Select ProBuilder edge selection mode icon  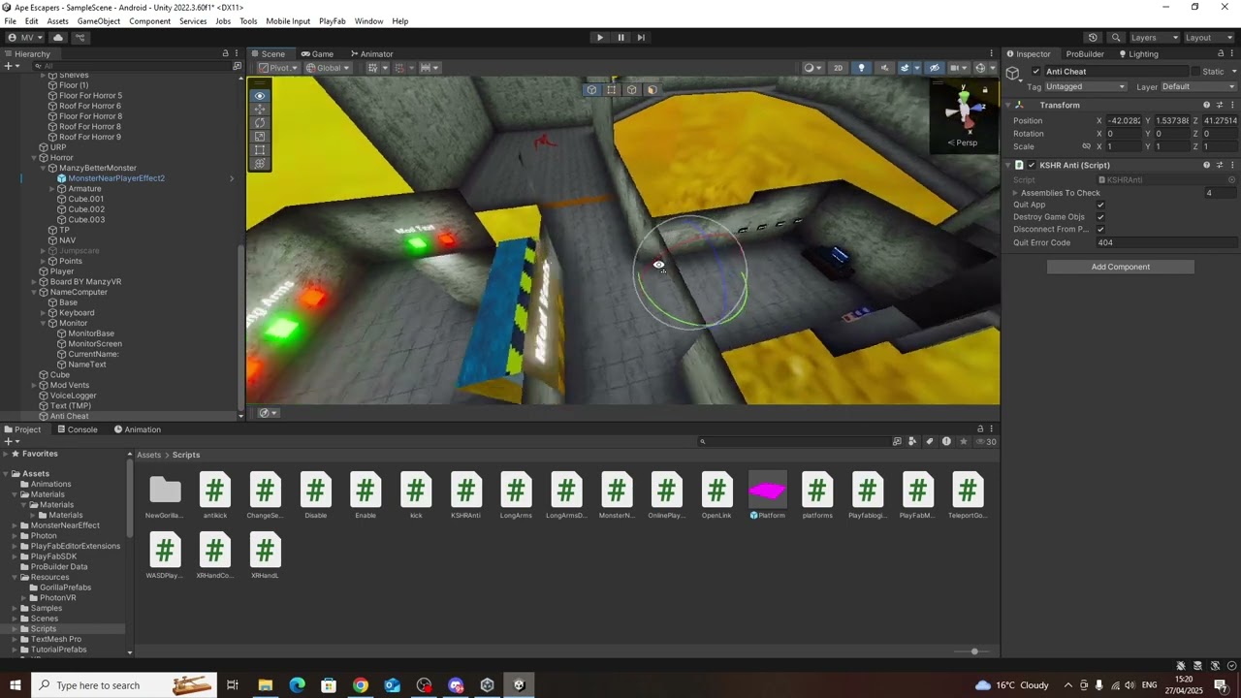[631, 90]
